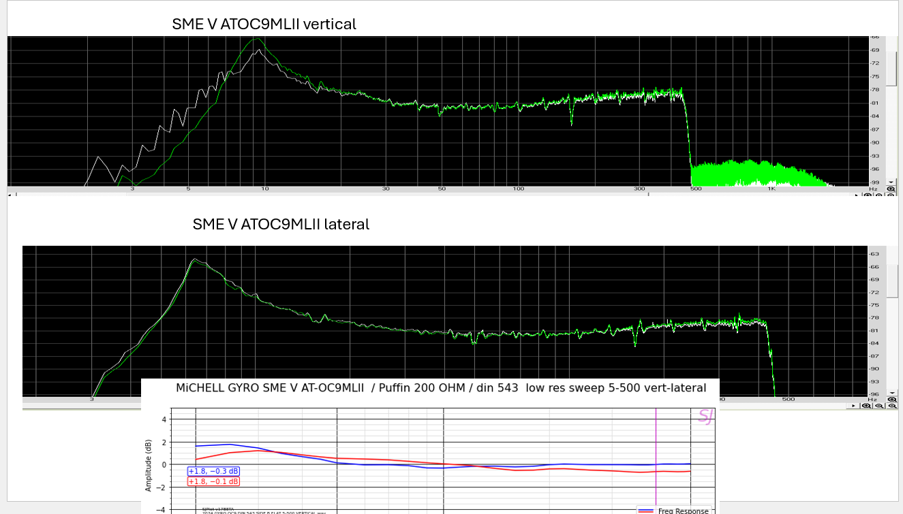This screenshot has height=514, width=903.
Task: Click the '1K' frequency tick on the vertical chart
Action: (771, 189)
